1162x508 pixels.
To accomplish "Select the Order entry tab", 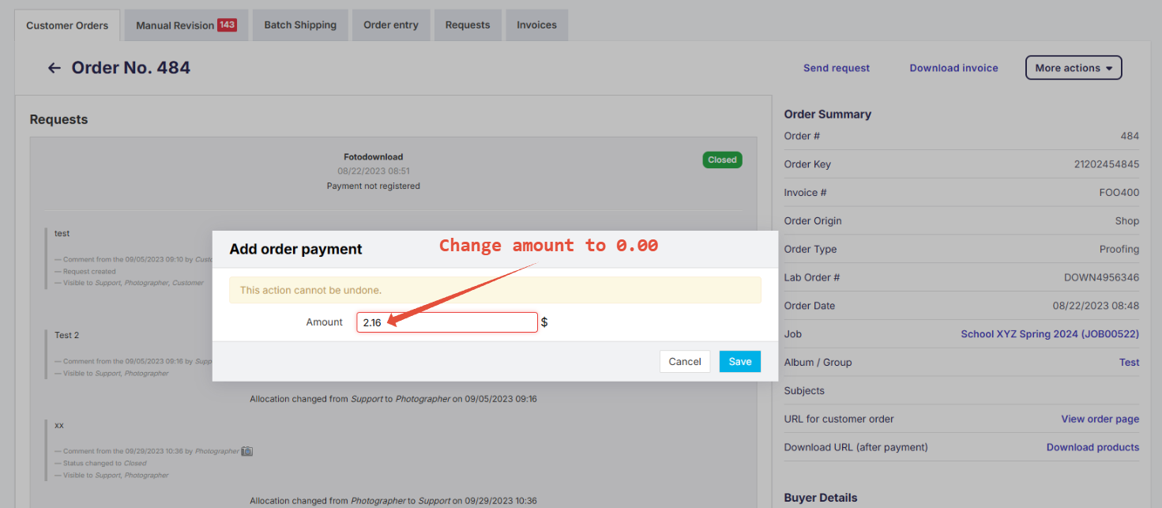I will point(391,24).
